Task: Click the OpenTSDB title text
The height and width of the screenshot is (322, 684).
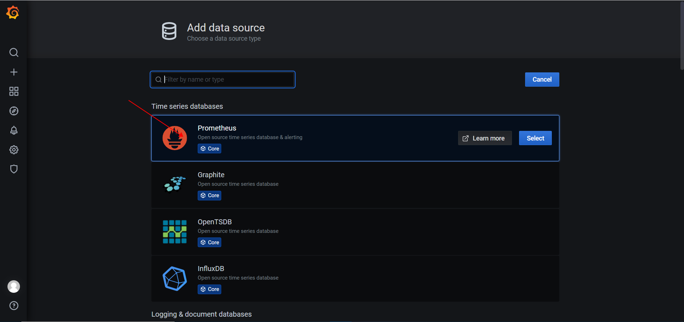Action: pos(215,222)
